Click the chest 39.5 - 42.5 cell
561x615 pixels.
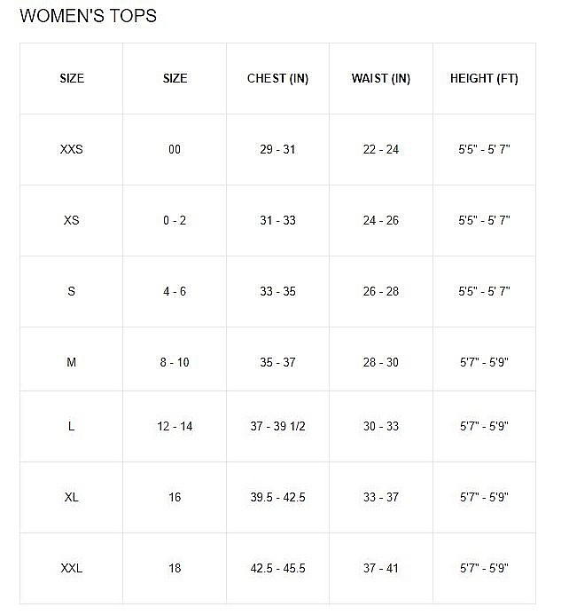pyautogui.click(x=277, y=497)
